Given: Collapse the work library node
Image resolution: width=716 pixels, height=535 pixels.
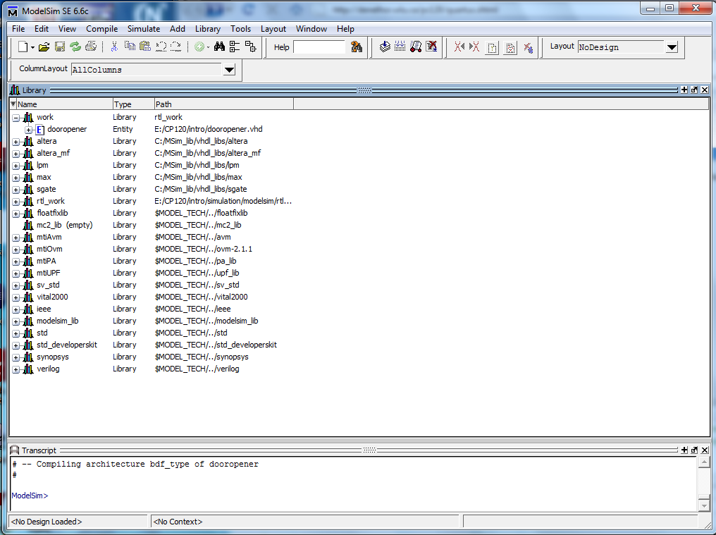Looking at the screenshot, I should pyautogui.click(x=16, y=118).
